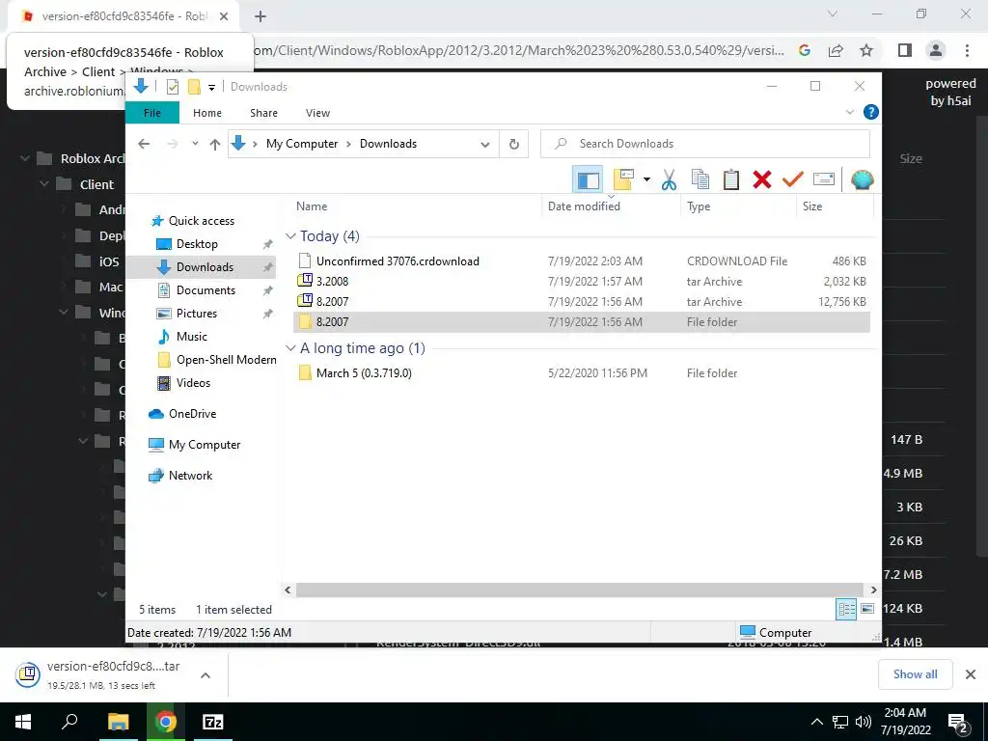Screen dimensions: 988x741
Task: Toggle Chrome side panel icon
Action: coord(905,50)
